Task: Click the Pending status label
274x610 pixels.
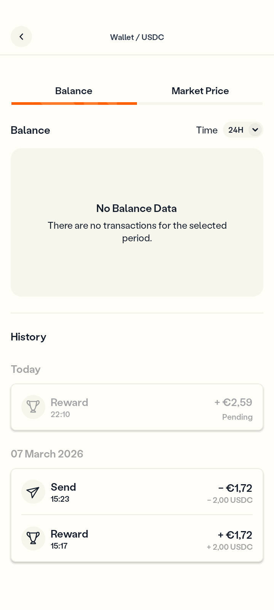Action: coord(237,417)
